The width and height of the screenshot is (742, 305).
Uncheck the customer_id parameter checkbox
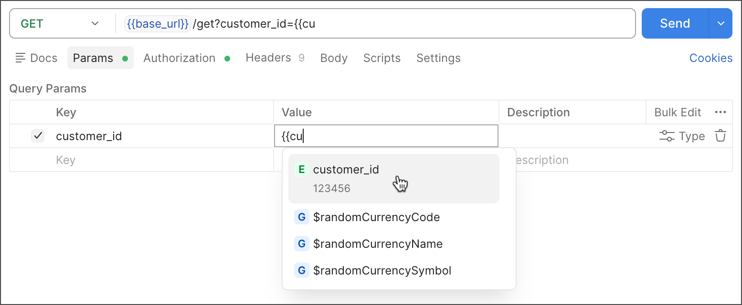[x=38, y=136]
